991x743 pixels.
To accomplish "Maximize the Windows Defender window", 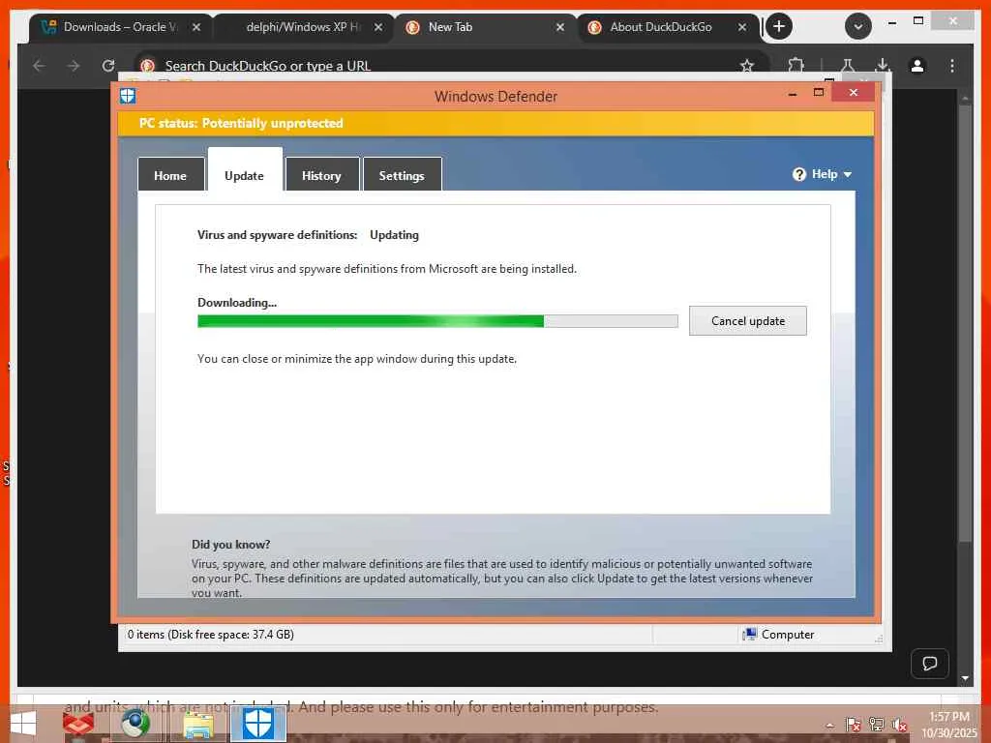I will click(x=819, y=92).
